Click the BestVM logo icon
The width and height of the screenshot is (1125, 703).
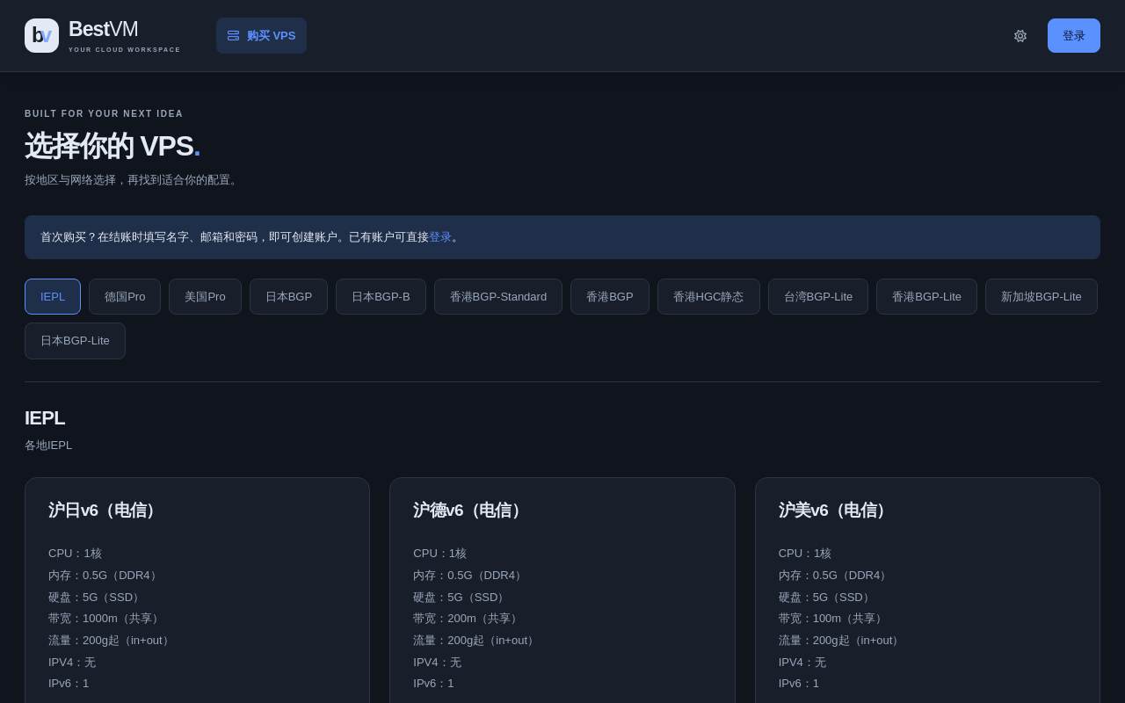[x=41, y=35]
